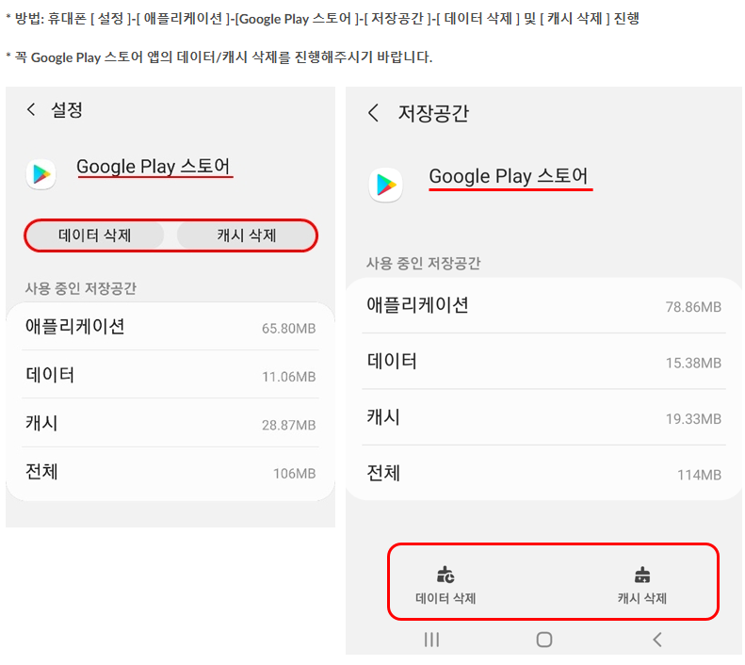Viewport: 745px width, 665px height.
Task: Click 114MB value
Action: pos(700,475)
